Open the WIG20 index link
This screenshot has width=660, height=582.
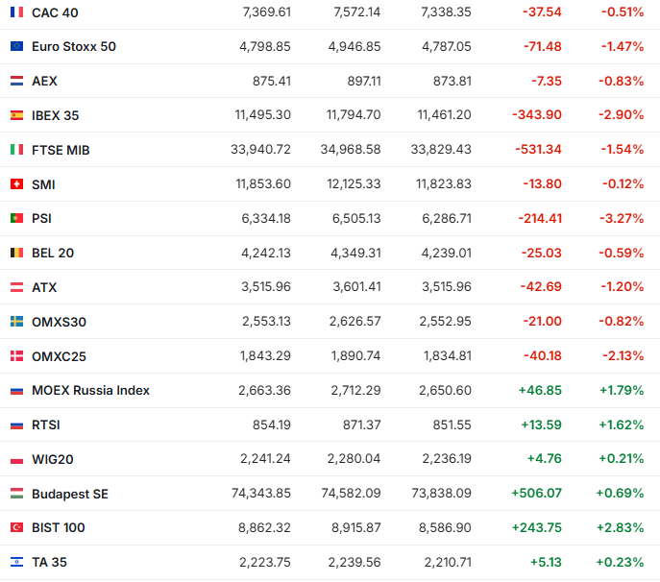point(52,459)
